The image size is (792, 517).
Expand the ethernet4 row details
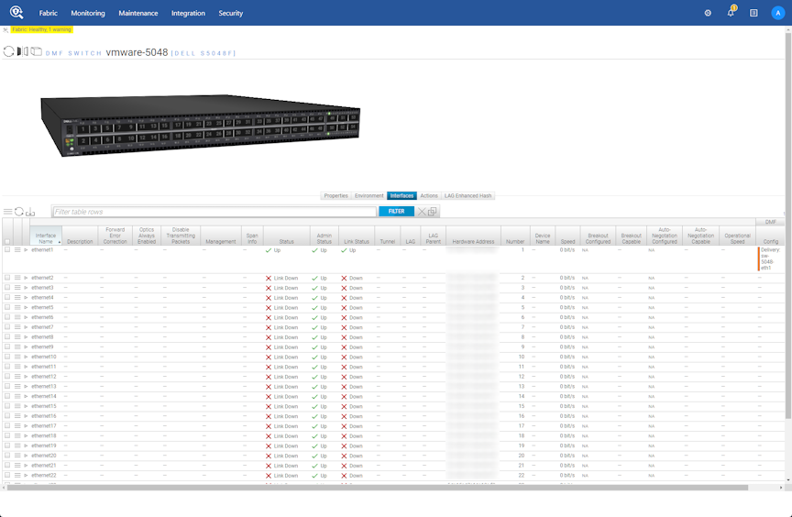pyautogui.click(x=26, y=298)
